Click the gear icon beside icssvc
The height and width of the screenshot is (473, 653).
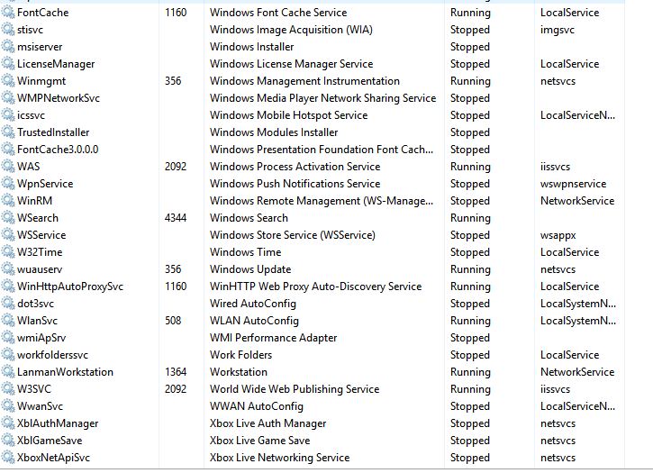(x=8, y=115)
